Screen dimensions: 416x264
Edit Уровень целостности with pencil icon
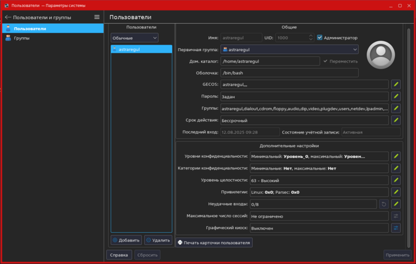(x=396, y=180)
